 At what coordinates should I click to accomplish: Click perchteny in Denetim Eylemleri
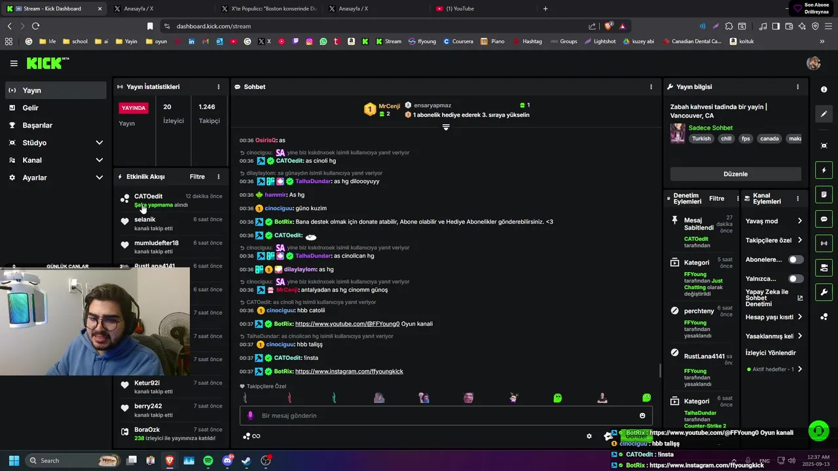pyautogui.click(x=699, y=311)
